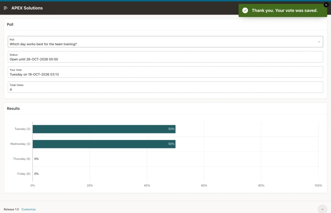The width and height of the screenshot is (331, 213).
Task: Click the Tuesday (2) axis label
Action: coord(22,129)
